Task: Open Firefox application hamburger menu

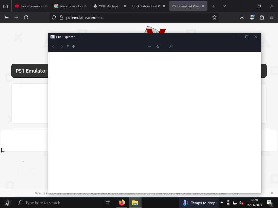Action: tap(271, 18)
